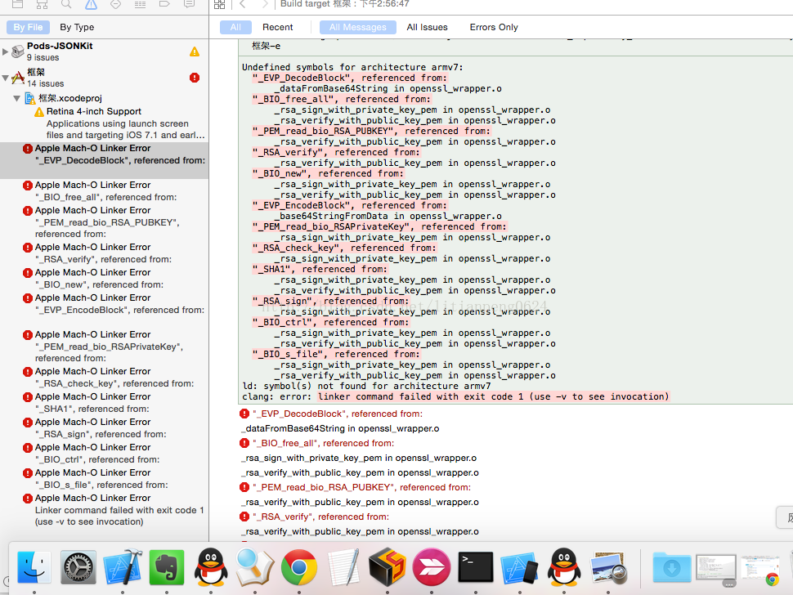
Task: Switch issue grouping to By File
Action: pyautogui.click(x=28, y=27)
